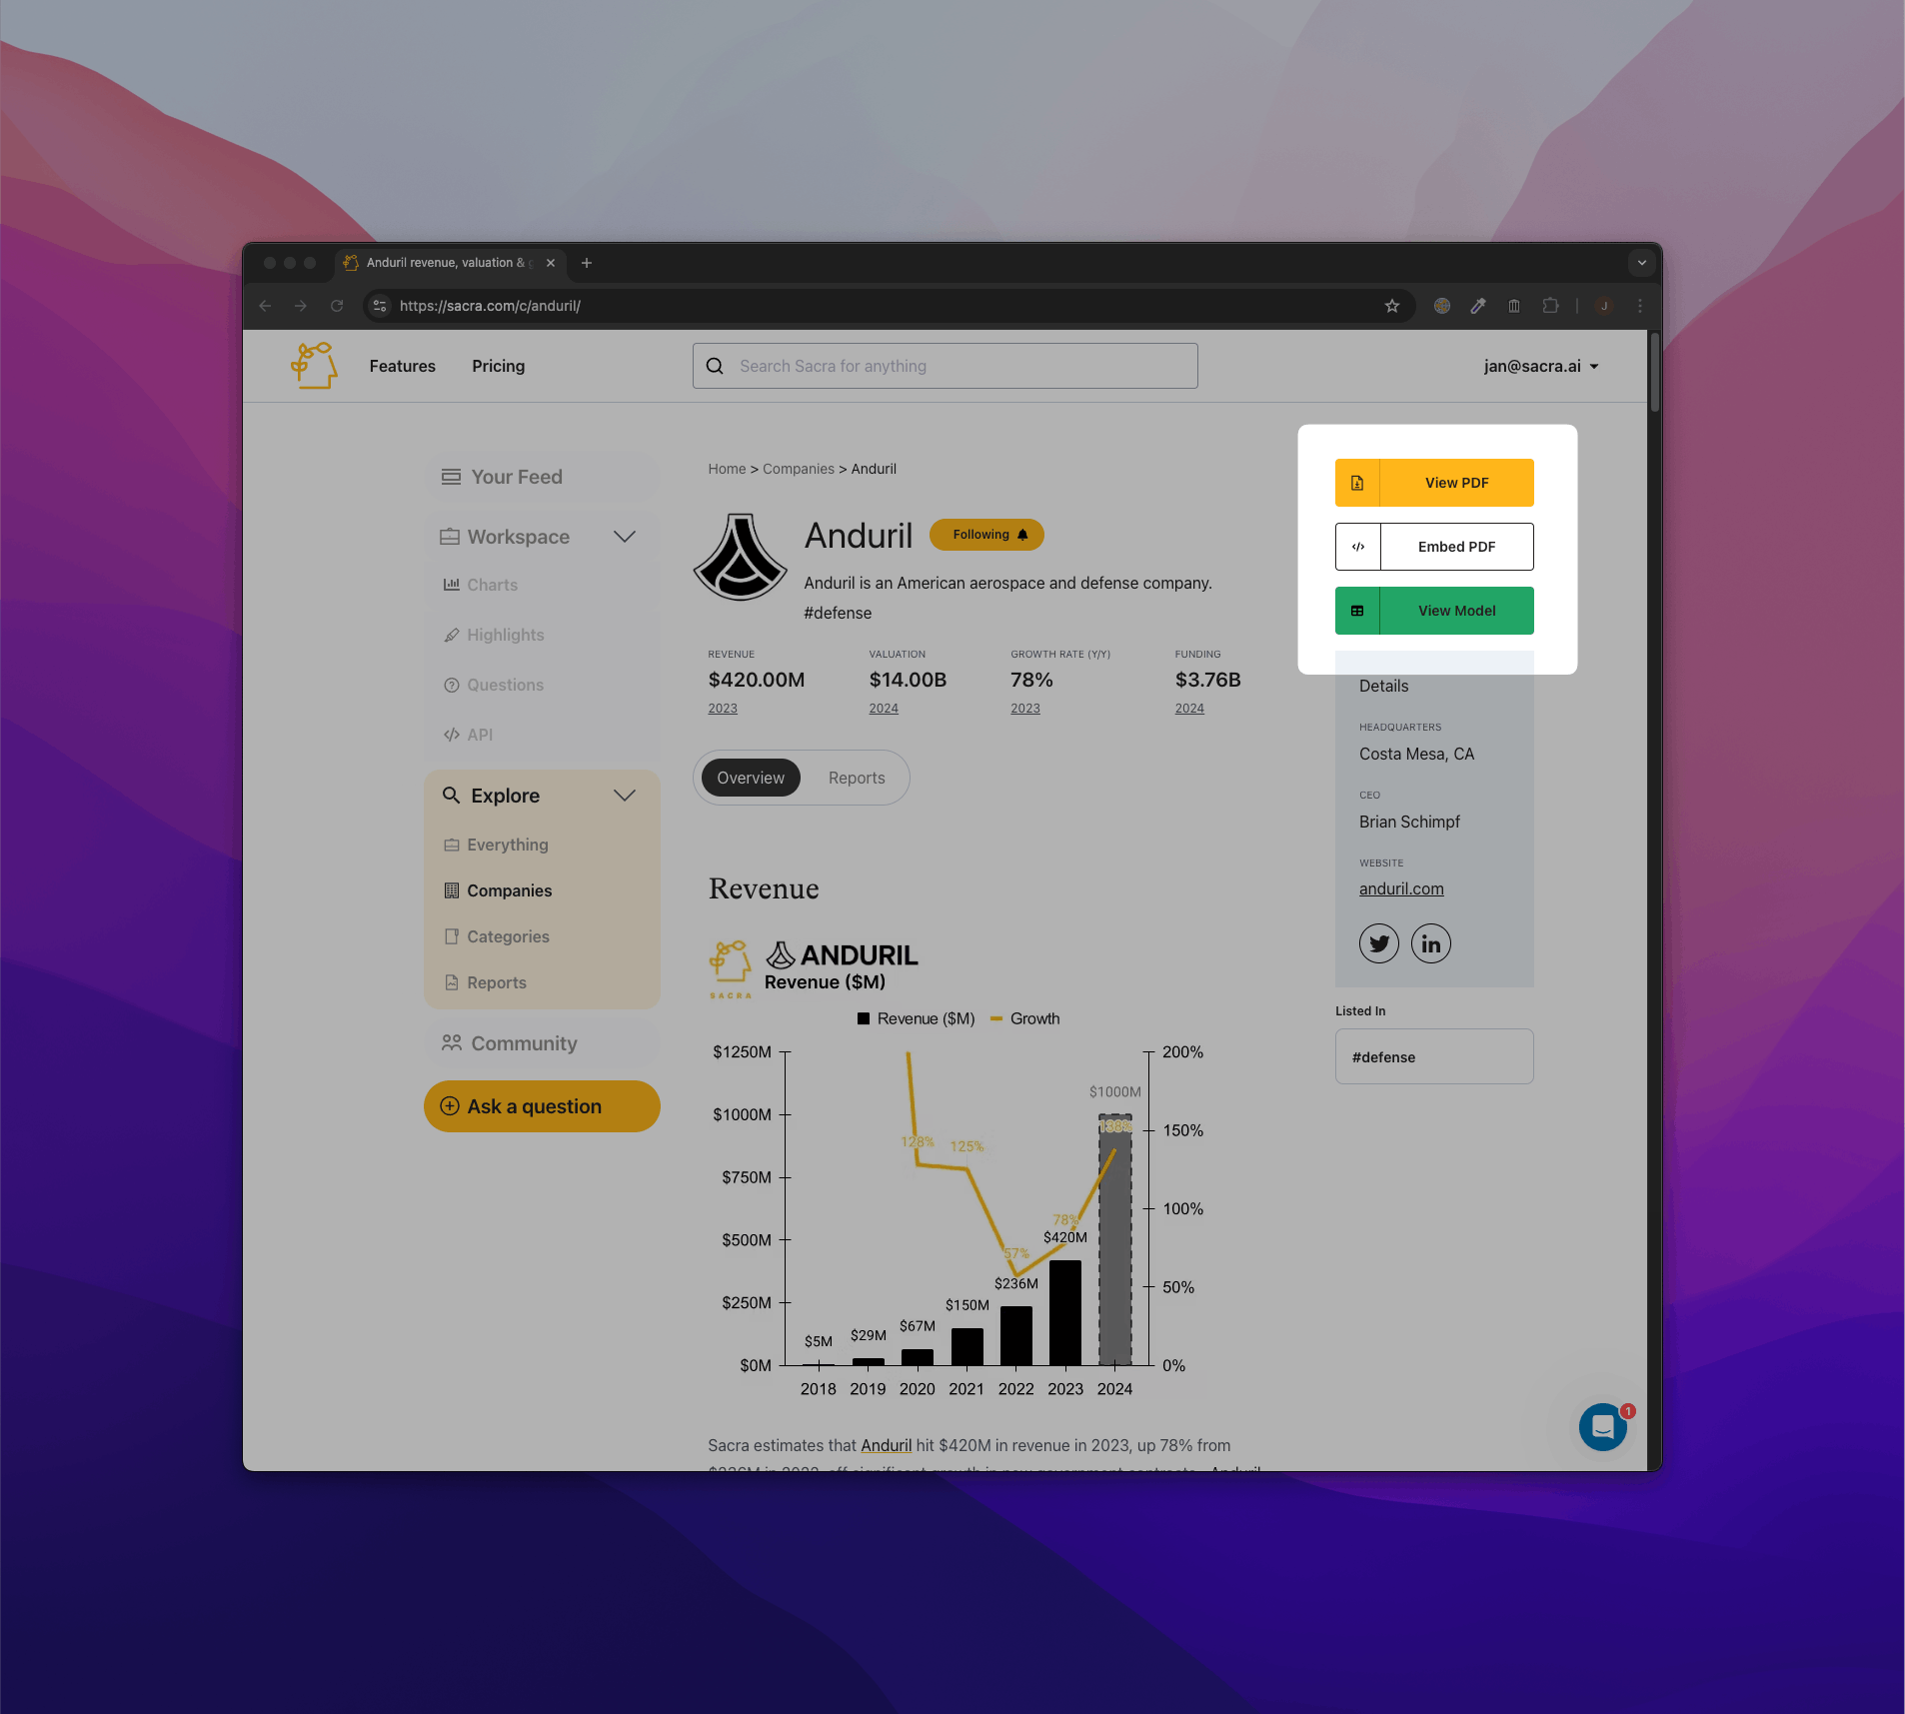
Task: Click the trash extension icon in toolbar
Action: (x=1514, y=306)
